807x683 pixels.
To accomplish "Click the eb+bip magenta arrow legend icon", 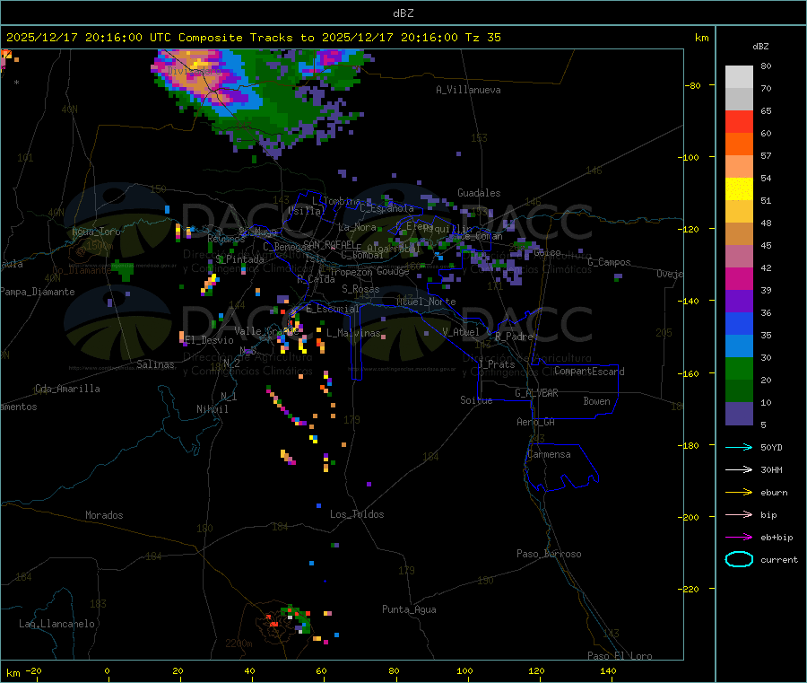I will (739, 538).
